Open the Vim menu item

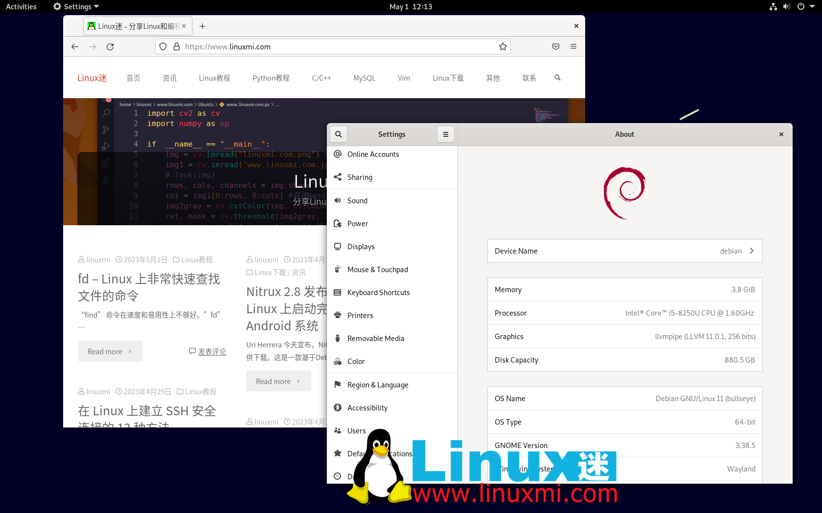pyautogui.click(x=404, y=78)
